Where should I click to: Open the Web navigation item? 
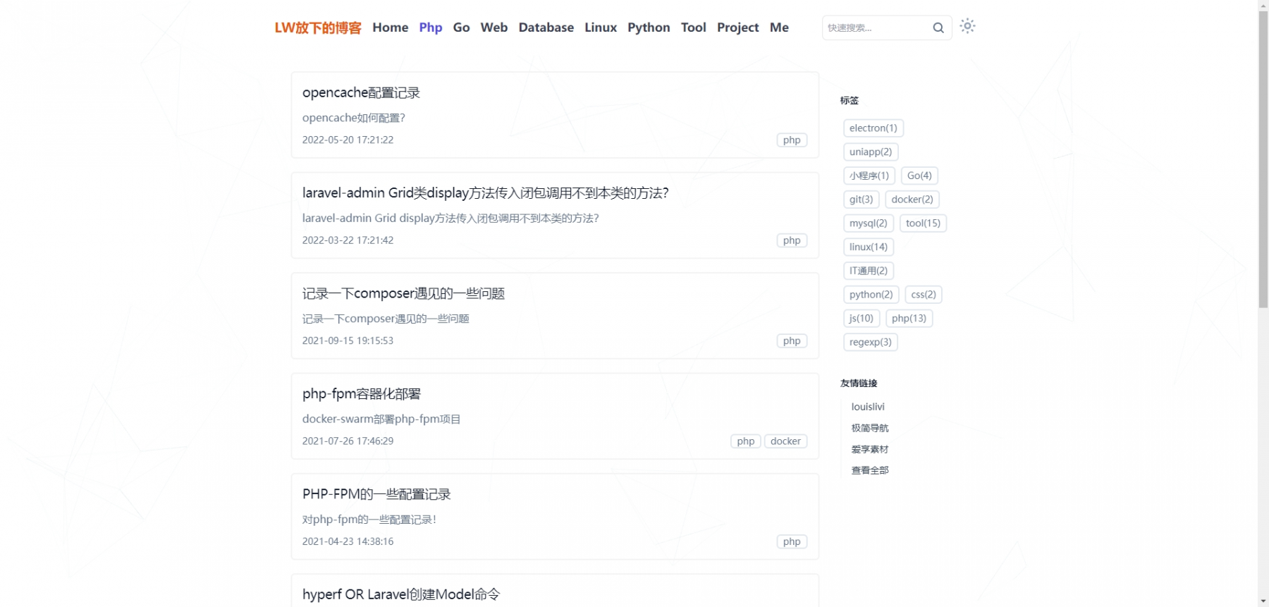tap(494, 27)
